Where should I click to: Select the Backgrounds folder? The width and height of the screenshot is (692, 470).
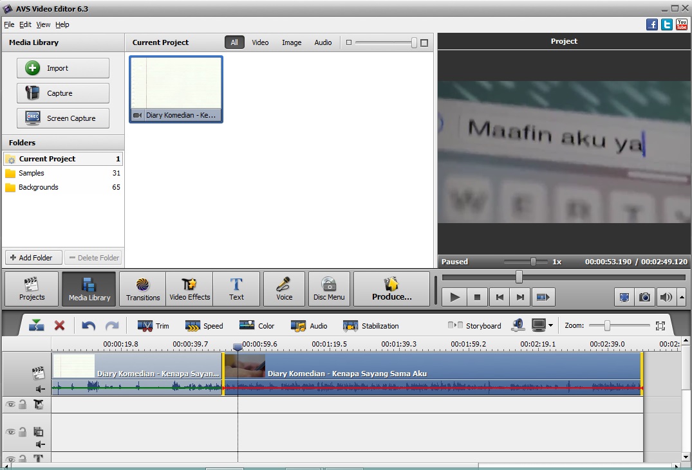62,187
